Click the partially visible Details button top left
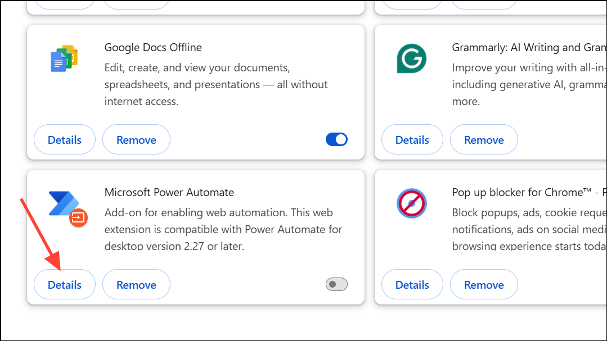The image size is (607, 341). pyautogui.click(x=64, y=3)
